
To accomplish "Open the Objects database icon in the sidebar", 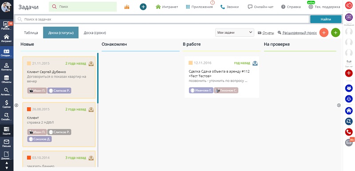I will coord(7,79).
